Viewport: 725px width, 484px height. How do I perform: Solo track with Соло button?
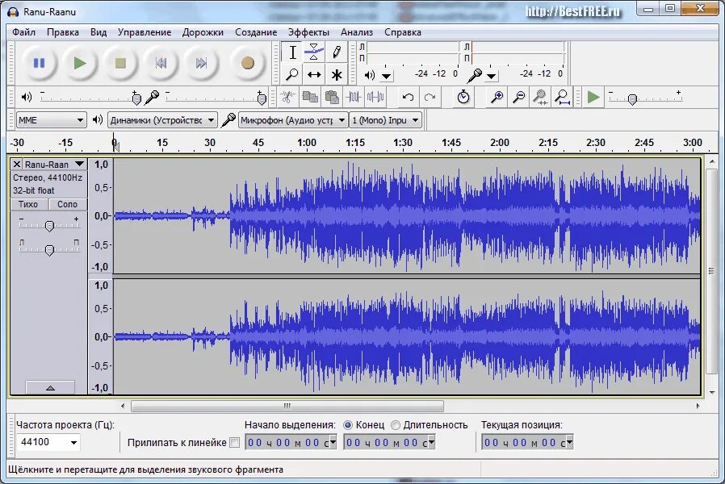pyautogui.click(x=67, y=204)
